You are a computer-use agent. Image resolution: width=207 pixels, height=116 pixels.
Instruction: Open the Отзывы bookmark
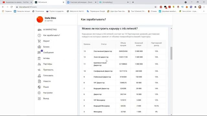(x=152, y=11)
